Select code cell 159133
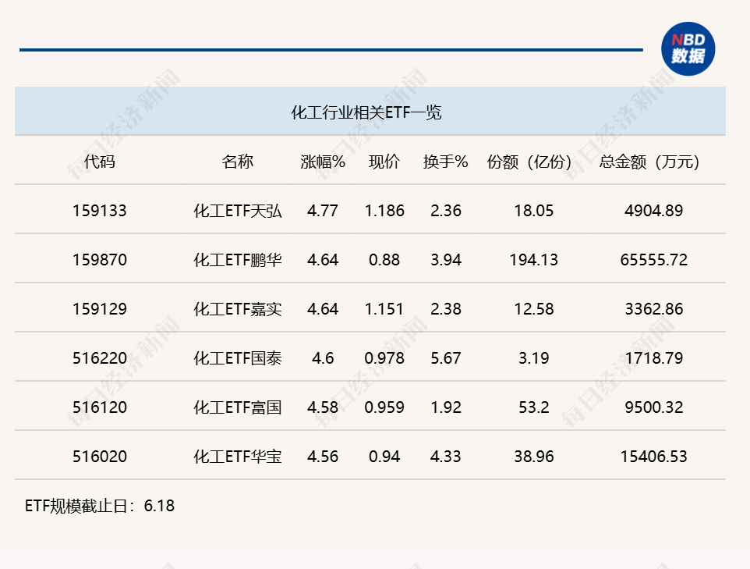 [100, 211]
